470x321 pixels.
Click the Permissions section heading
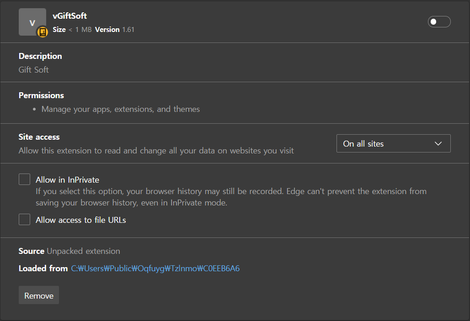[x=41, y=95]
